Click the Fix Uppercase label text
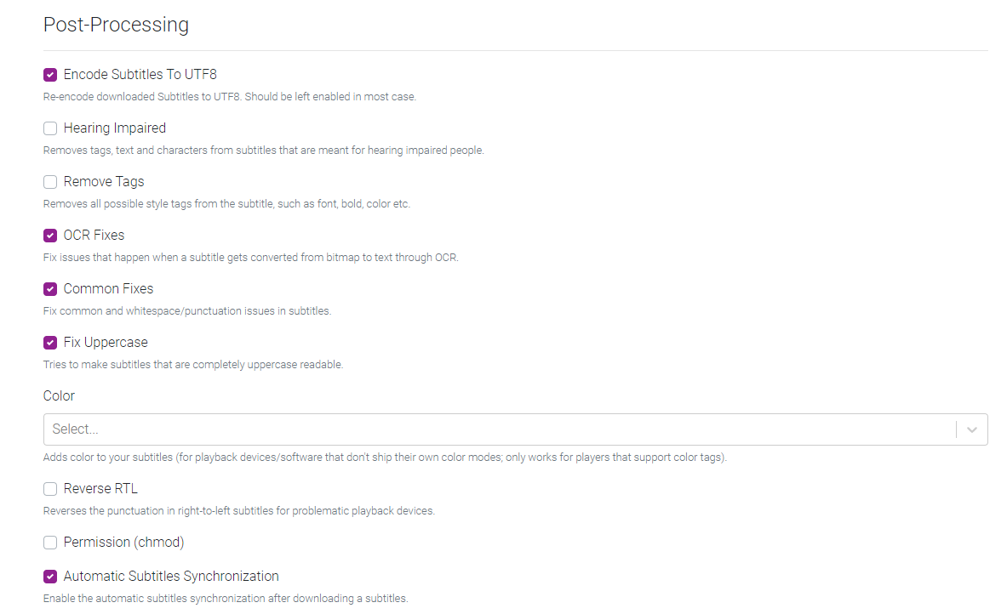 point(105,342)
